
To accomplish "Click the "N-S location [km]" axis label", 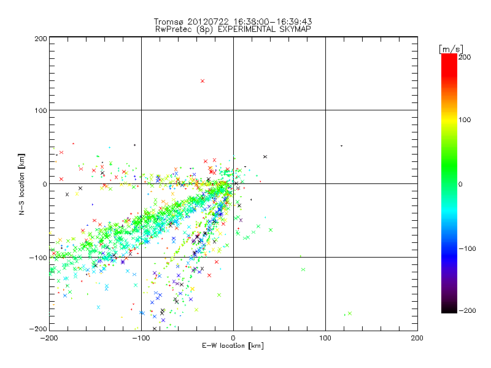I will tap(21, 184).
